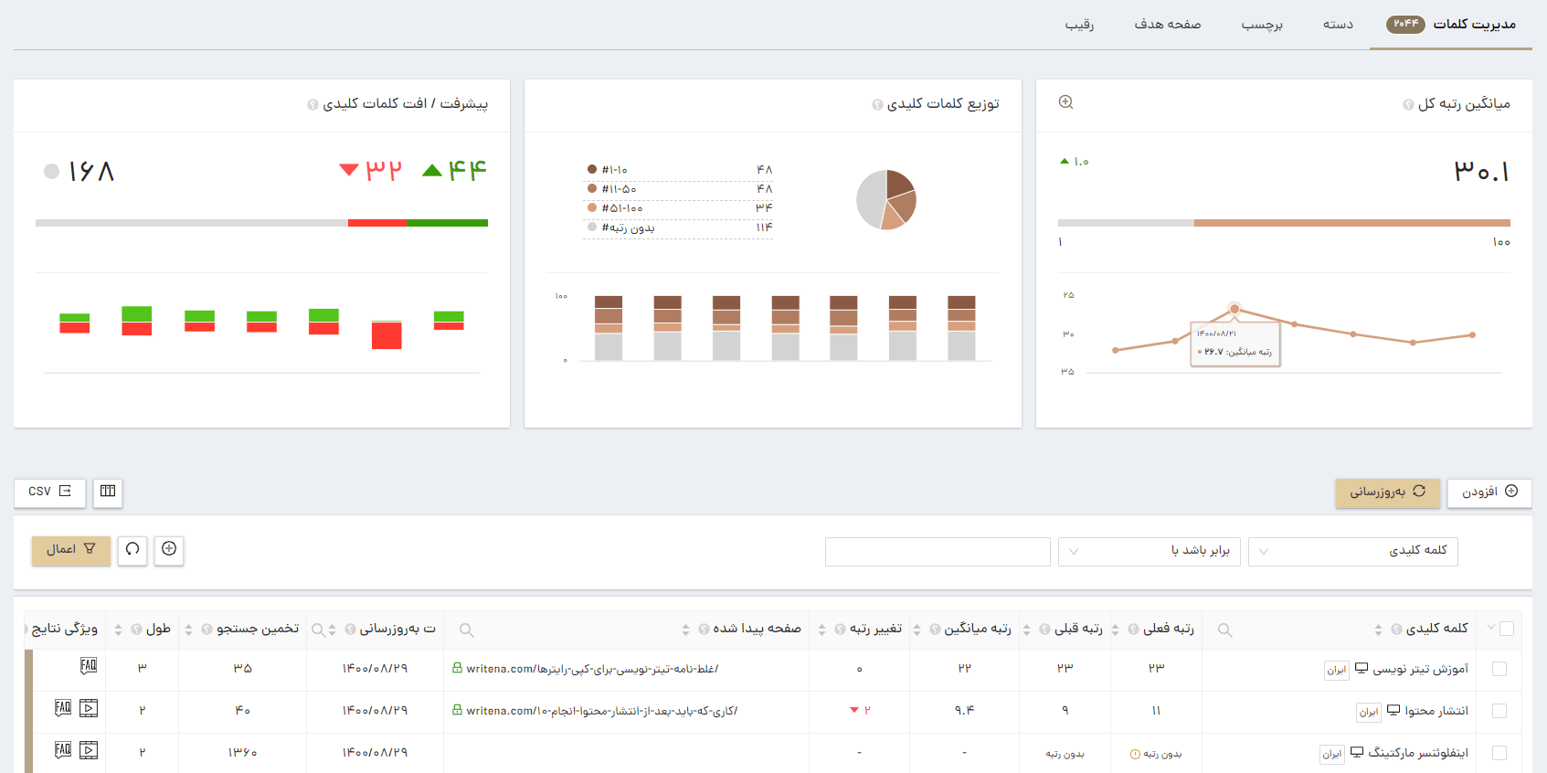Screen dimensions: 1547x773
Task: Apply filter with the اعمال button
Action: (71, 549)
